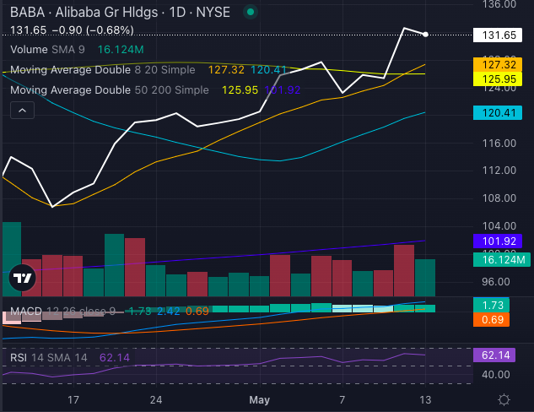Click the May label on time axis
Image resolution: width=534 pixels, height=412 pixels.
[260, 399]
